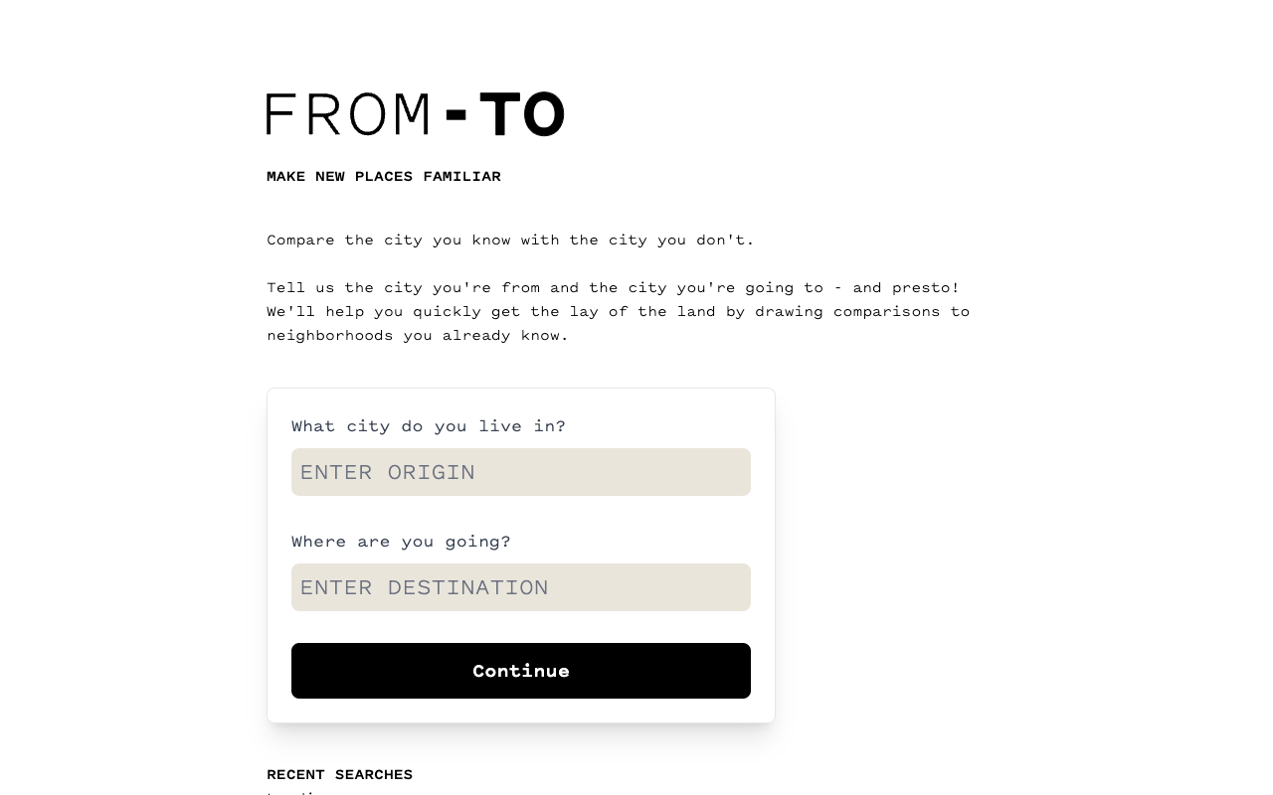Click the DESTINATION placeholder text
This screenshot has width=1273, height=795.
pos(468,587)
